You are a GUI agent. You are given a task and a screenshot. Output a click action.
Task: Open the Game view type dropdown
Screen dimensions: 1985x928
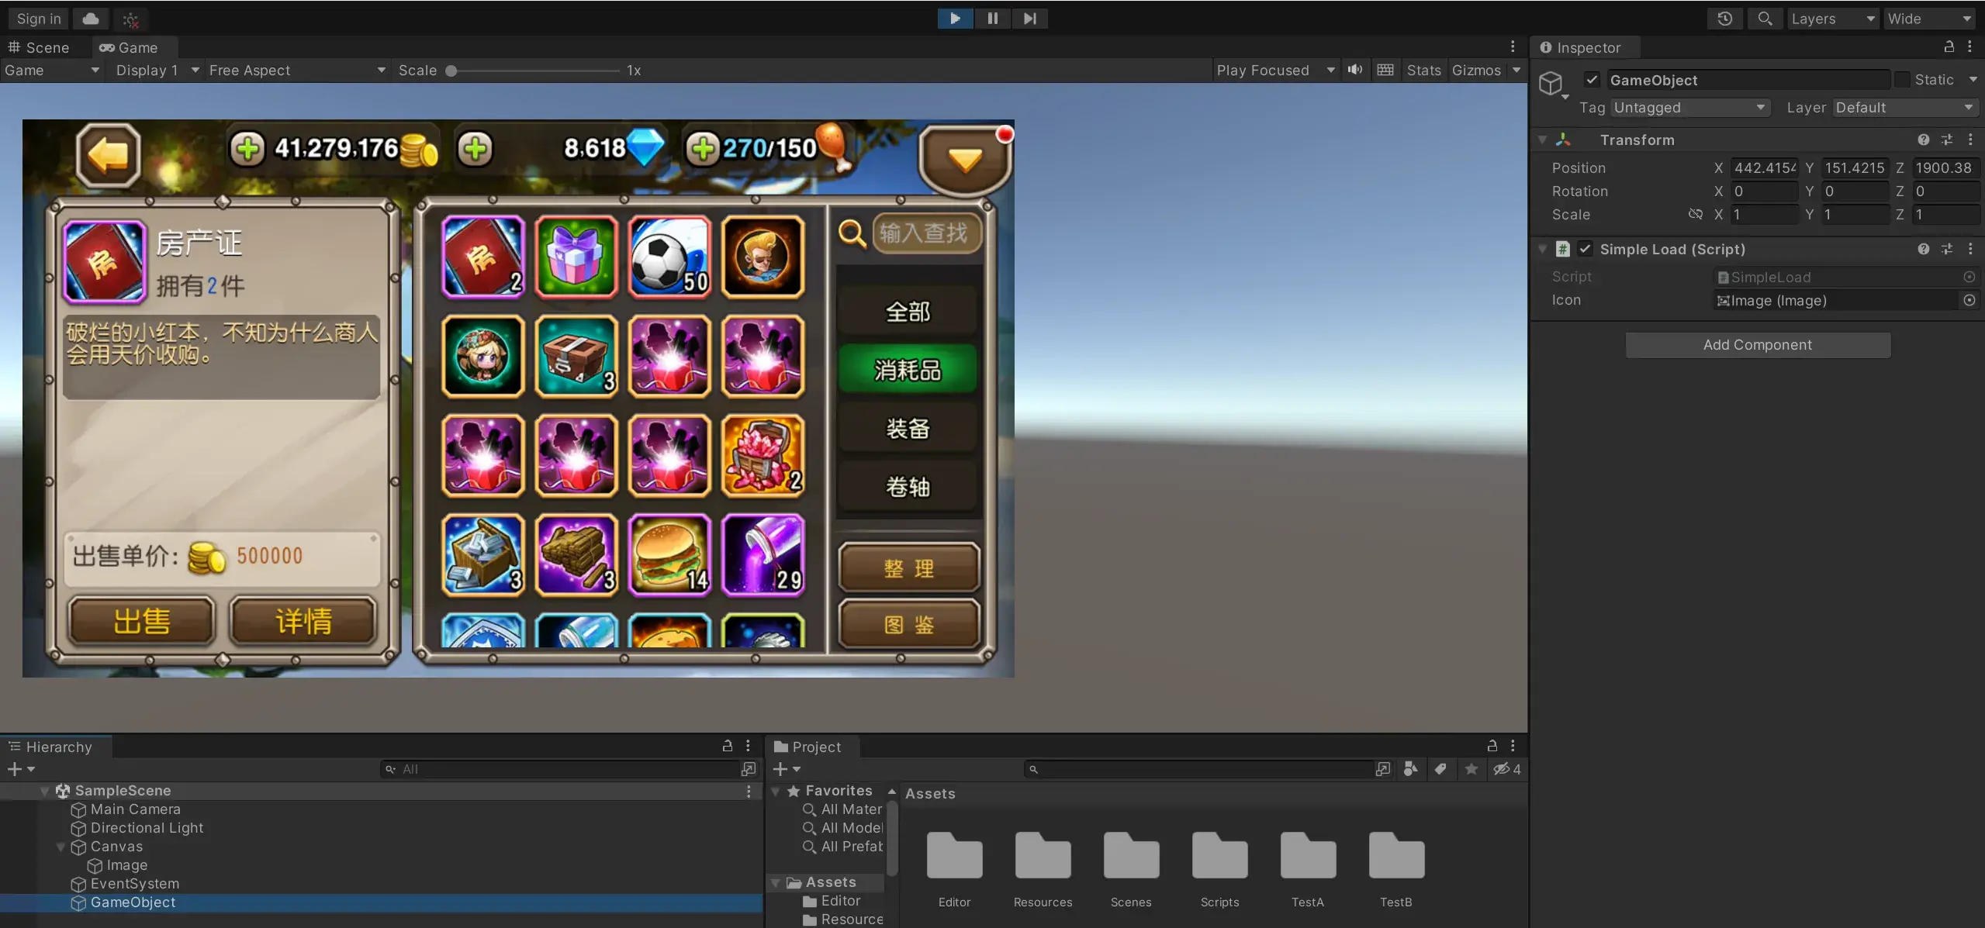pyautogui.click(x=52, y=70)
